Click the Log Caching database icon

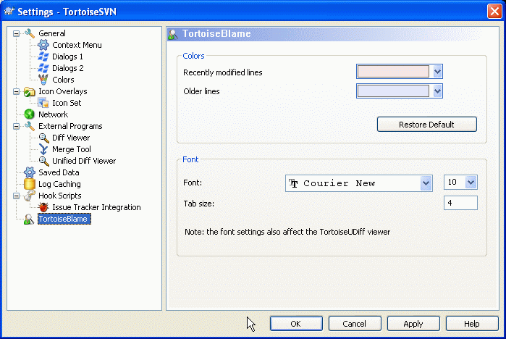[x=30, y=184]
